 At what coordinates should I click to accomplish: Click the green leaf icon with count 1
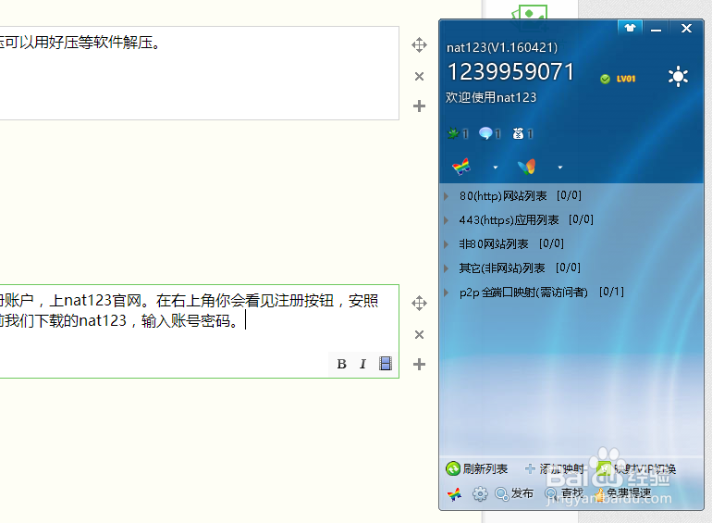tap(453, 133)
